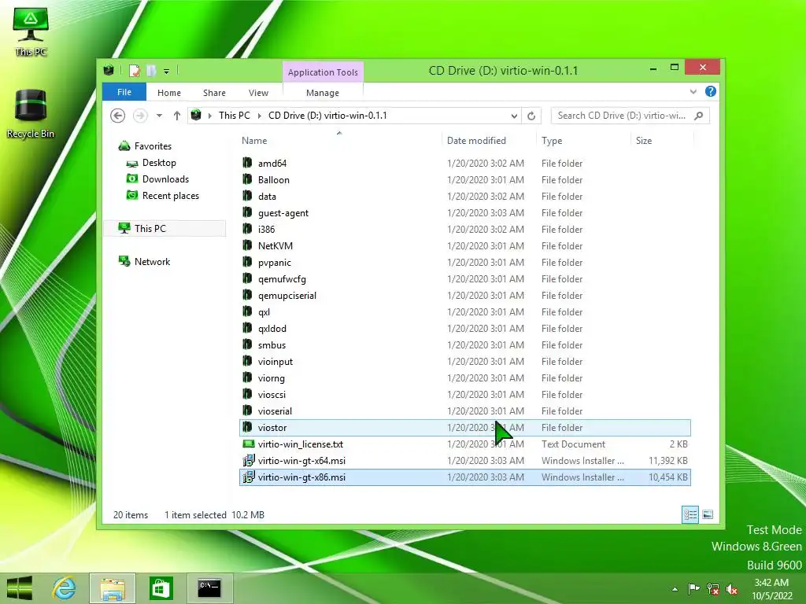Click the Action Center flag icon

pos(693,589)
